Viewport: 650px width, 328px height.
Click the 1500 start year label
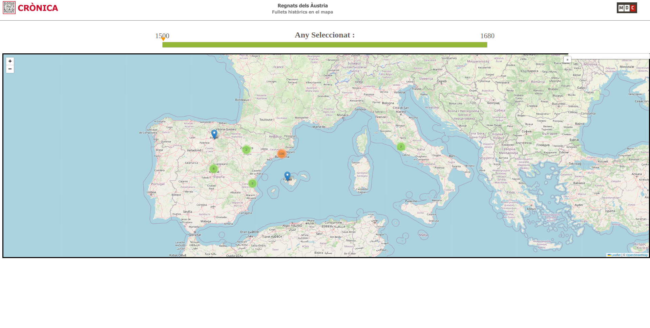(162, 35)
